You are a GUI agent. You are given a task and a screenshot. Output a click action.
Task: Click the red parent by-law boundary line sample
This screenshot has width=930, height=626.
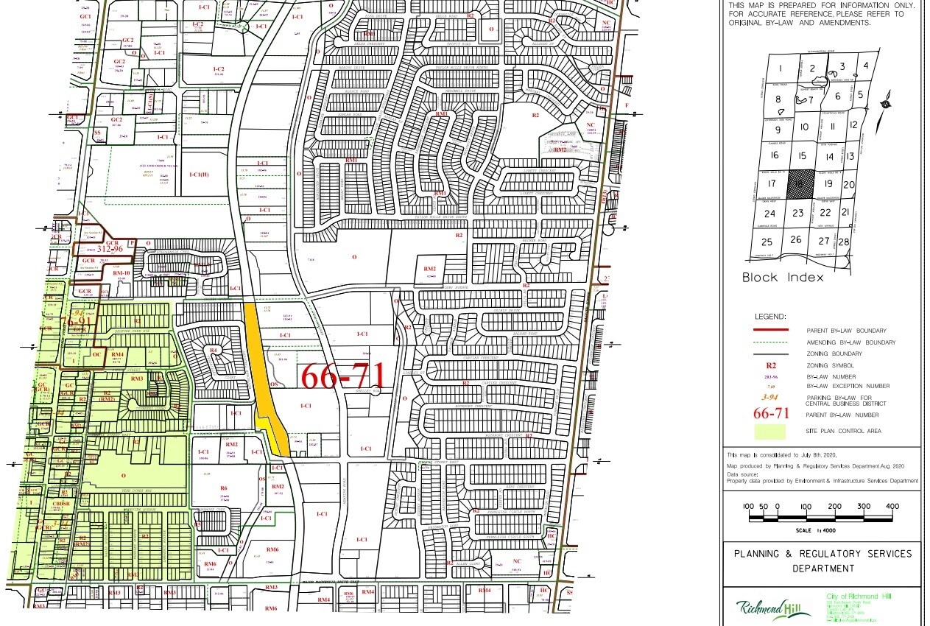tap(771, 331)
